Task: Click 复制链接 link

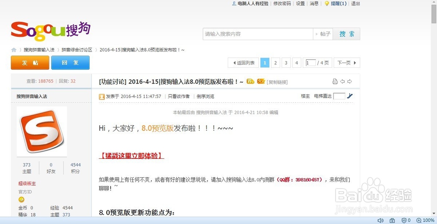Action: [277, 82]
